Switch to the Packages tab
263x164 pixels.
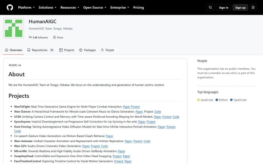(x=87, y=50)
